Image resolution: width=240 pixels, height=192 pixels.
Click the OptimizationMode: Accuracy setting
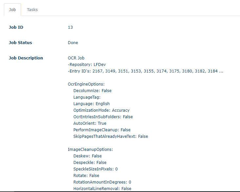click(x=102, y=110)
